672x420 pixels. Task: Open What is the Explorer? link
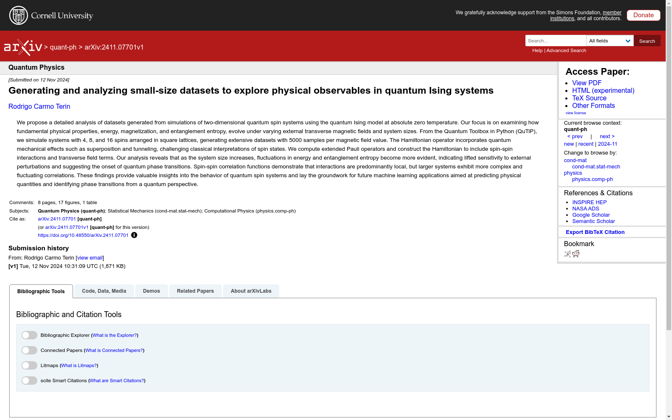[115, 336]
